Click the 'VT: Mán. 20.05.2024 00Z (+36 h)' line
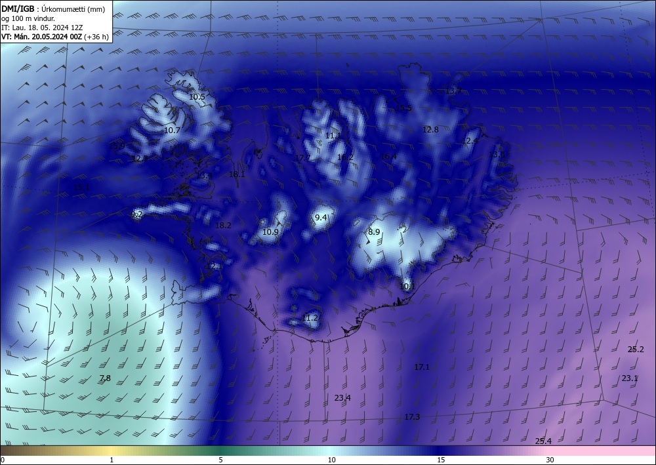 point(55,37)
